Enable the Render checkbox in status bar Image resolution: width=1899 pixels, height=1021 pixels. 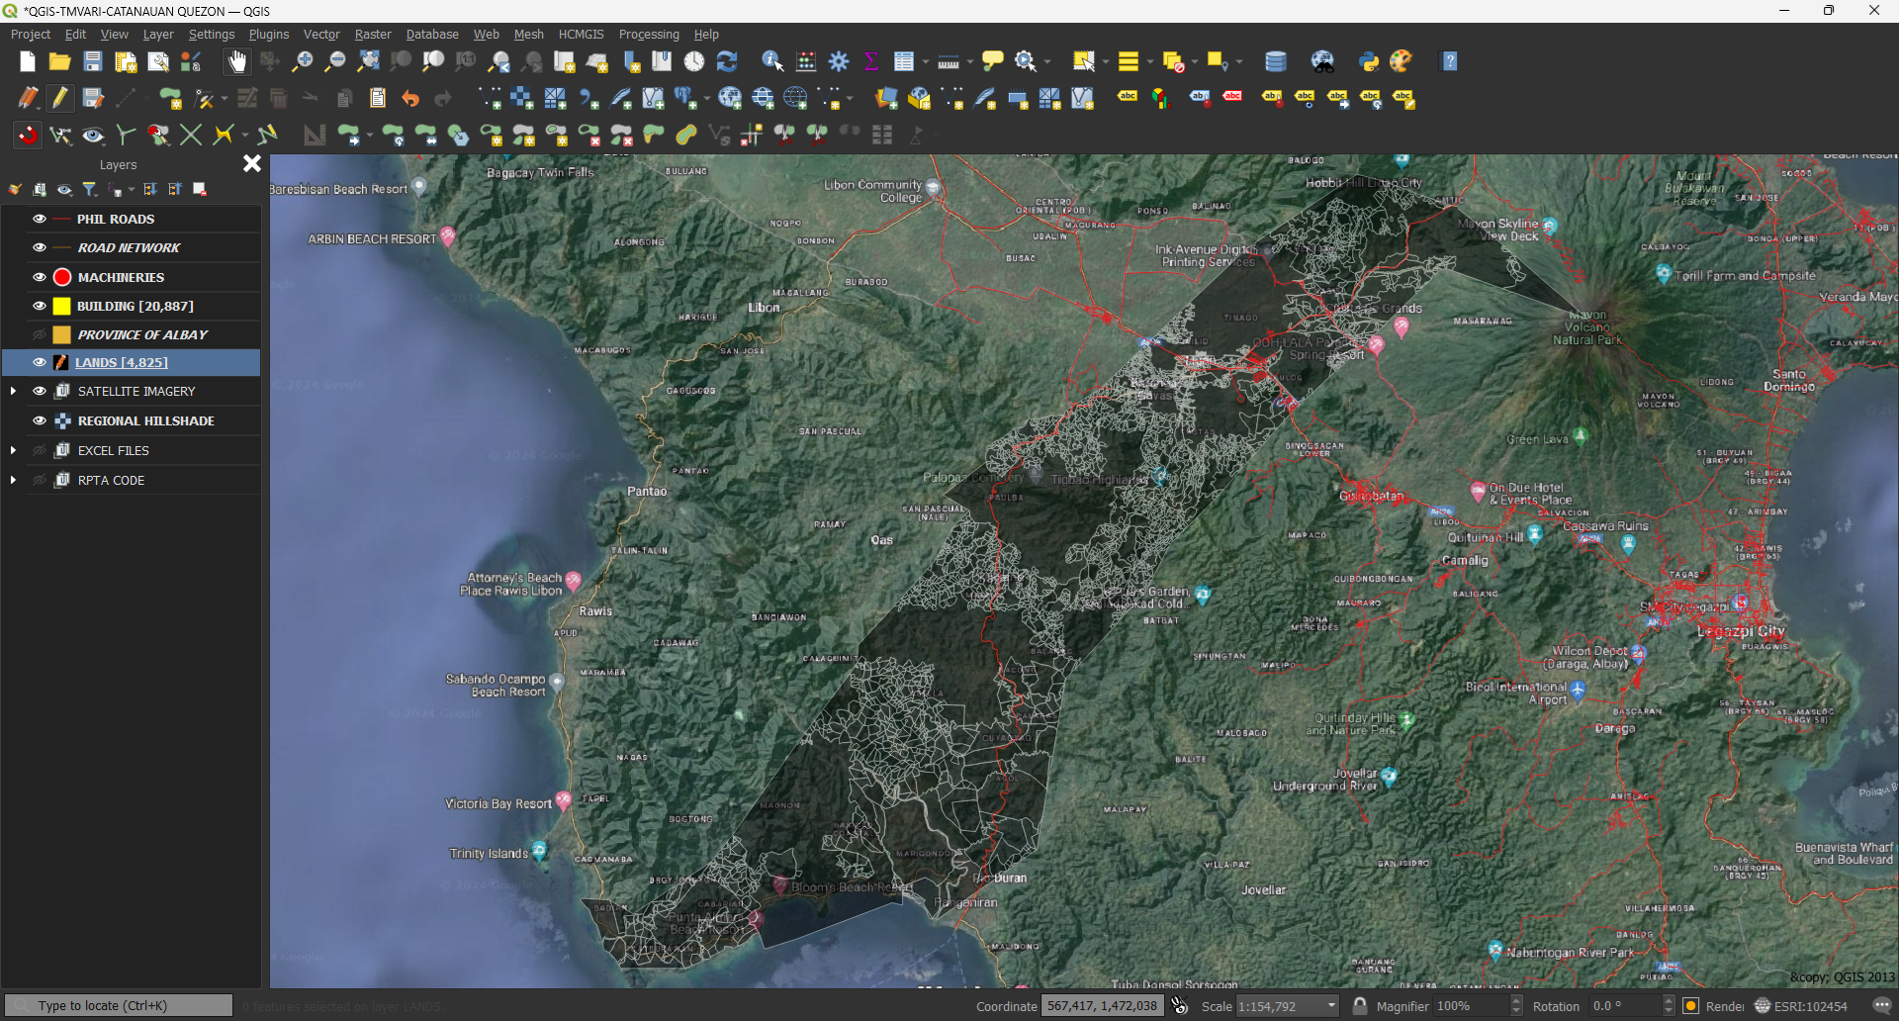pos(1691,1006)
